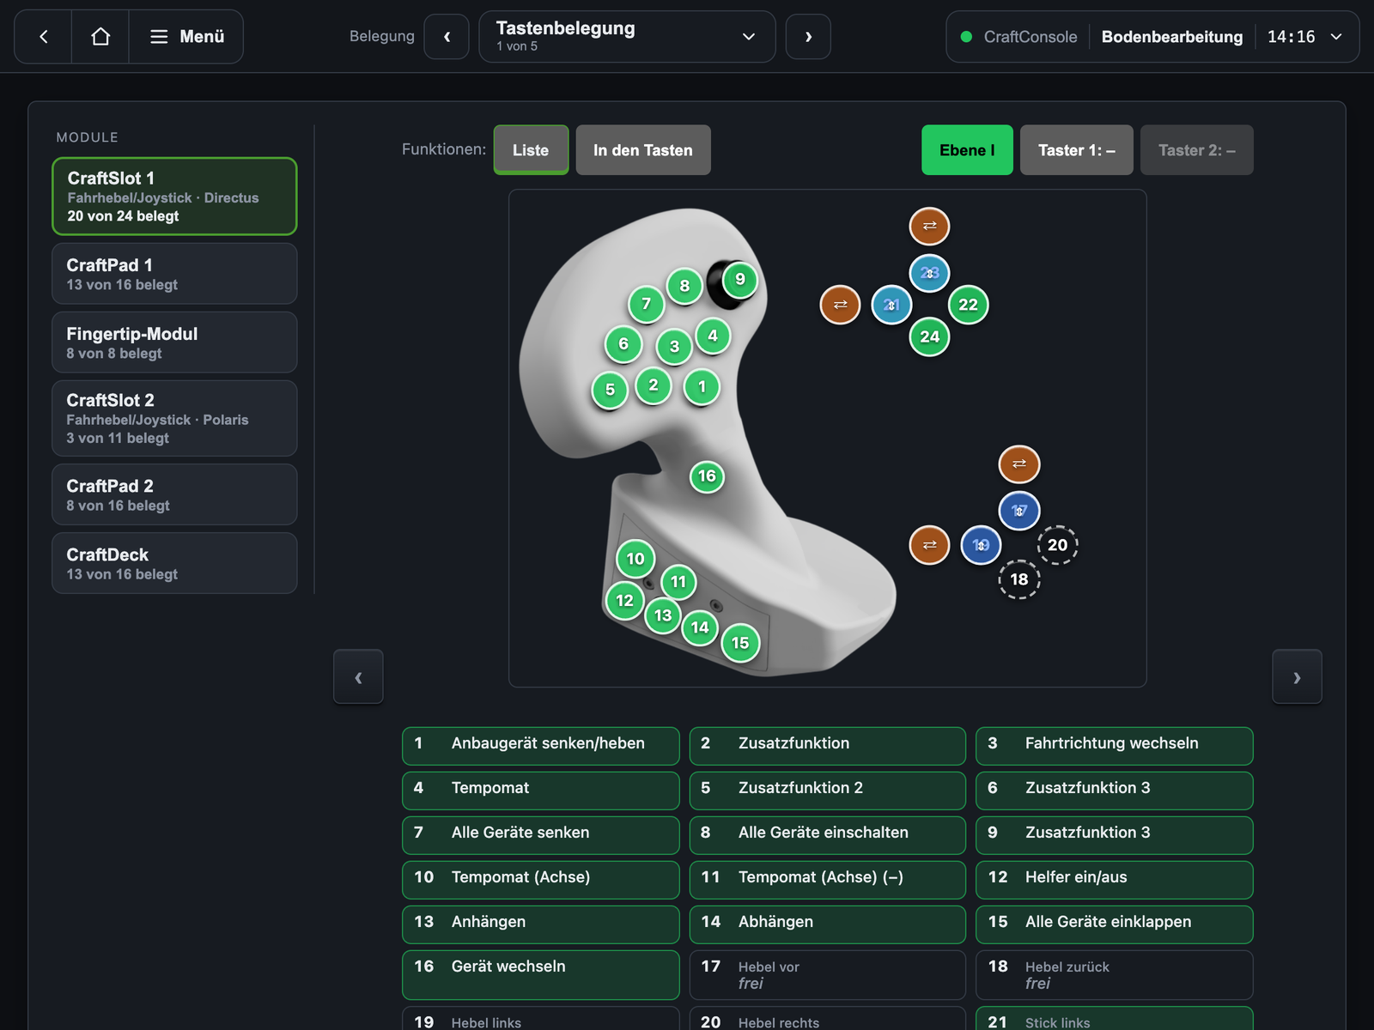Select joystick button 1
The image size is (1374, 1030).
[702, 386]
